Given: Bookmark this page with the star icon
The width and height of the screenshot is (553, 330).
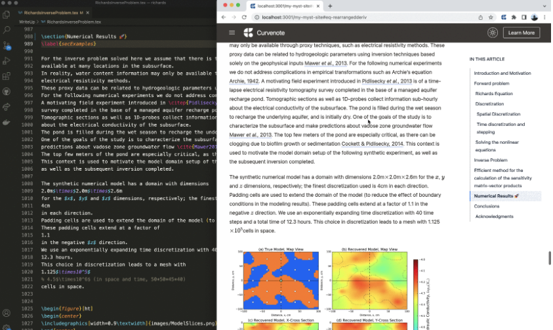Looking at the screenshot, I should (x=491, y=17).
